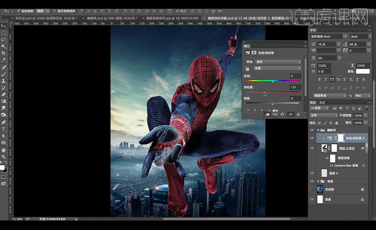Viewport: 376px width, 230px height.
Task: Hide the 蜘蛛侠 group layer
Action: [312, 130]
